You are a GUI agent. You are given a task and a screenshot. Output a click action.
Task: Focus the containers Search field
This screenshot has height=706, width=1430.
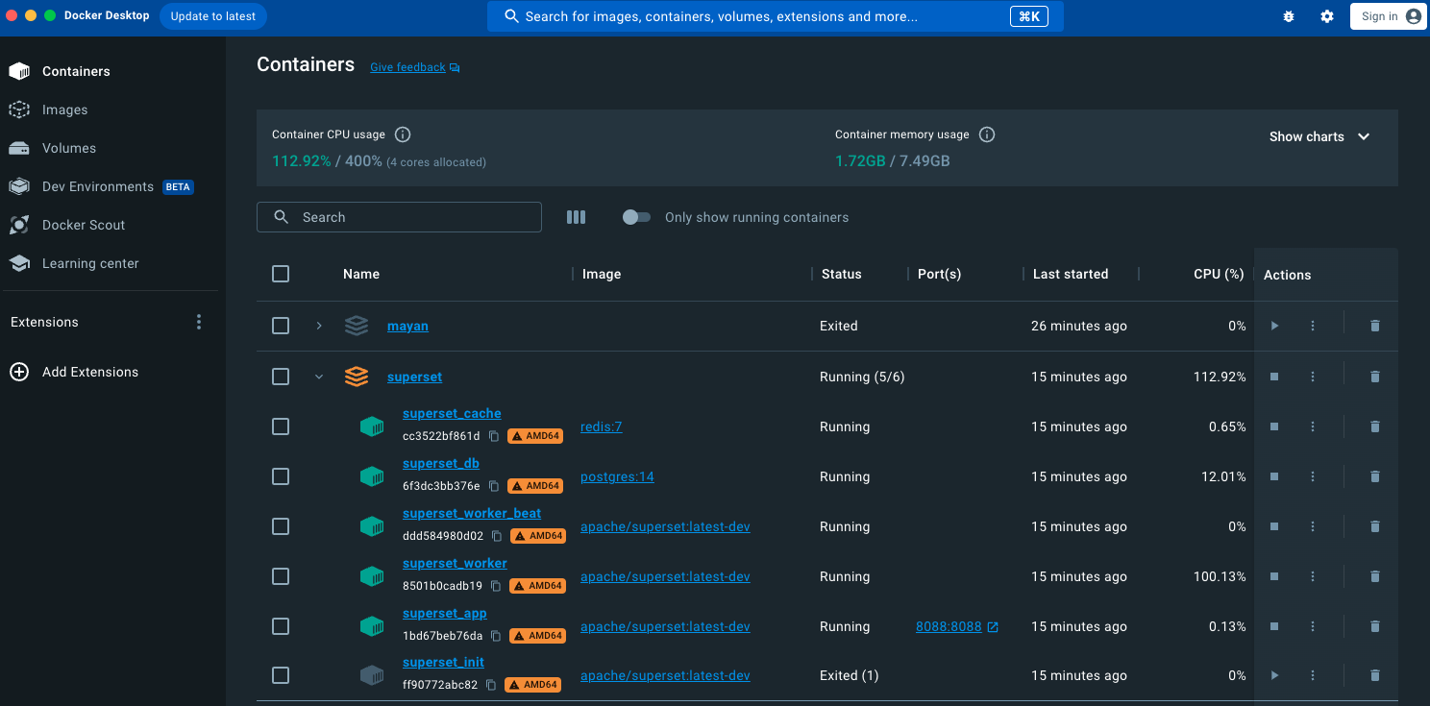[413, 217]
